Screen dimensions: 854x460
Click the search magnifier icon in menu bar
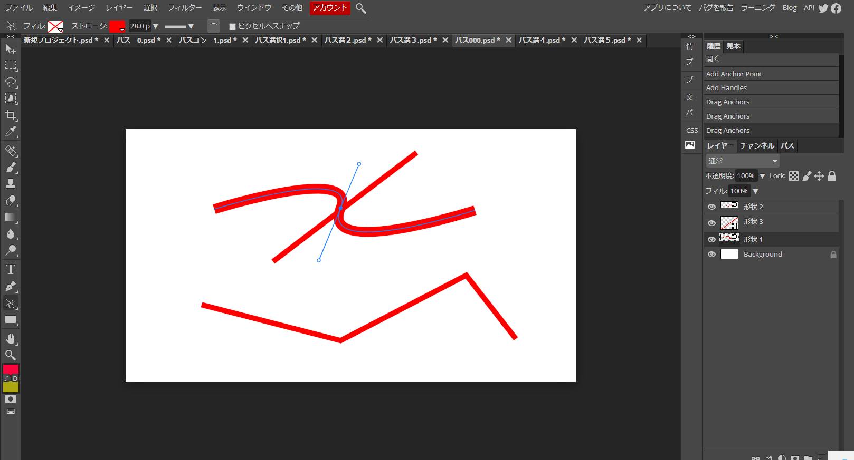(x=361, y=8)
